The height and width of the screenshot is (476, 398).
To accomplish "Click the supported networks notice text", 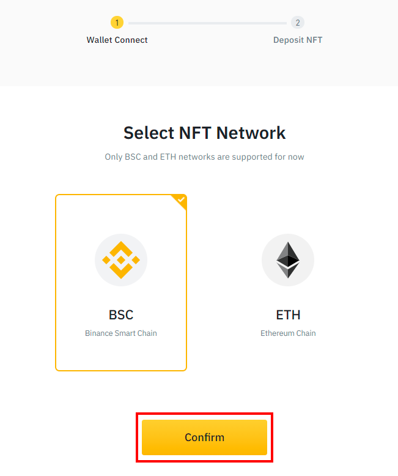I will (x=204, y=157).
